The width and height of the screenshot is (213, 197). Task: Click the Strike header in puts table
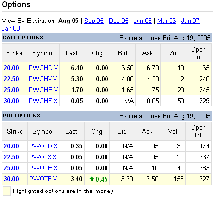[15, 131]
